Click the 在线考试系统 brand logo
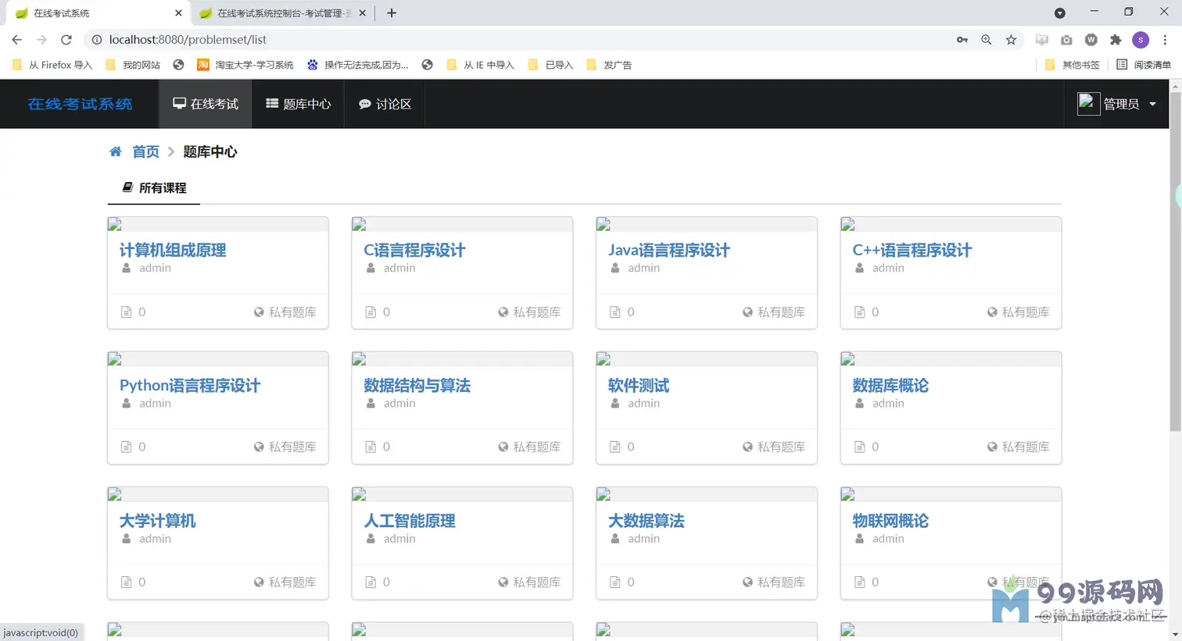The height and width of the screenshot is (641, 1182). 80,104
